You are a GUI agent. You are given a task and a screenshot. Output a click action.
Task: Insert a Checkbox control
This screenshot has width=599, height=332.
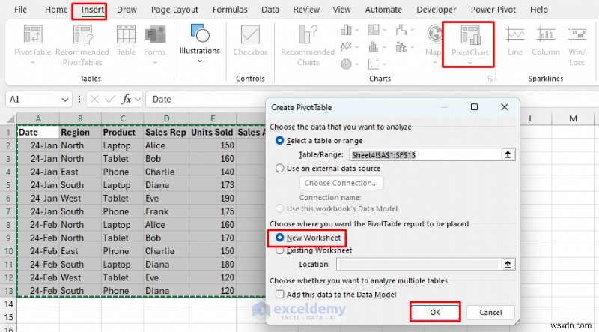[x=250, y=40]
